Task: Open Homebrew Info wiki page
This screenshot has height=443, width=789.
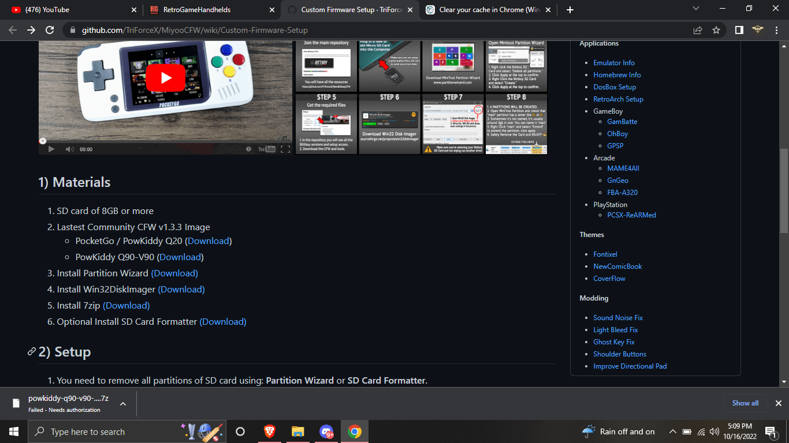Action: point(617,75)
